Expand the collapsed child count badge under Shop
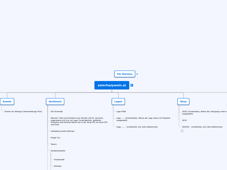The image size is (227, 170). pyautogui.click(x=182, y=131)
